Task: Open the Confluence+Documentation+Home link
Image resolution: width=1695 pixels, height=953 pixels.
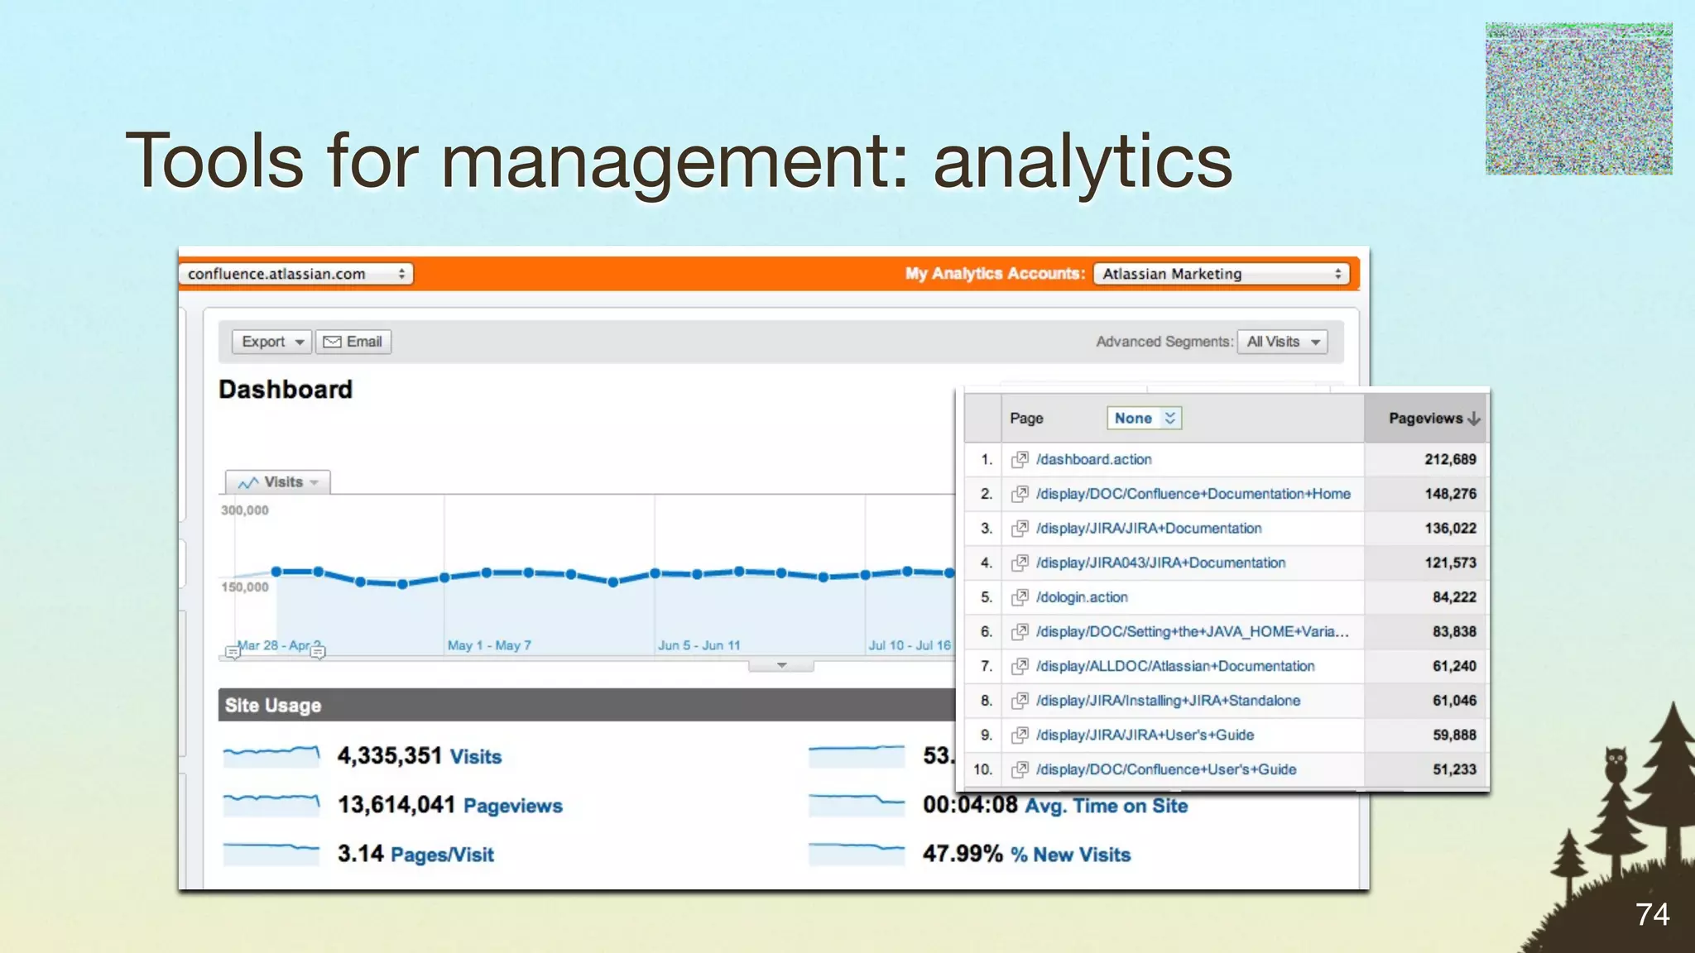Action: 1193,494
